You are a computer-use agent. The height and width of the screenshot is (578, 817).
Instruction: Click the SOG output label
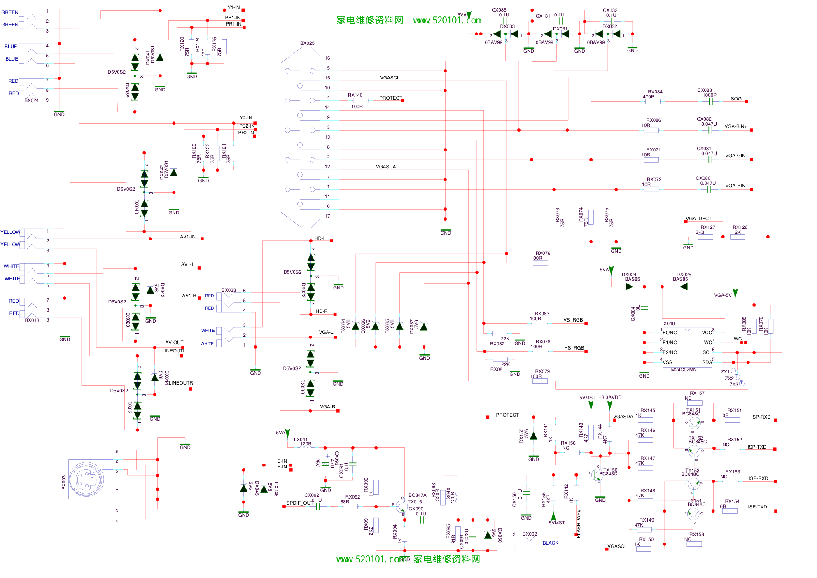[736, 99]
